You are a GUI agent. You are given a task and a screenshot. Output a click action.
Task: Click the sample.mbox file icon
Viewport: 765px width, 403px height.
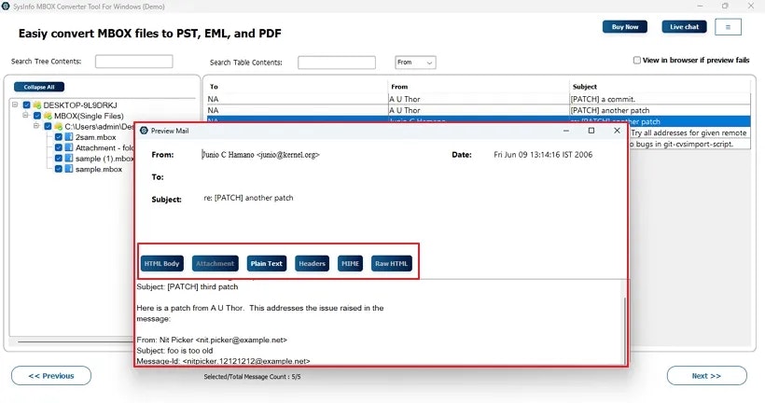click(69, 169)
